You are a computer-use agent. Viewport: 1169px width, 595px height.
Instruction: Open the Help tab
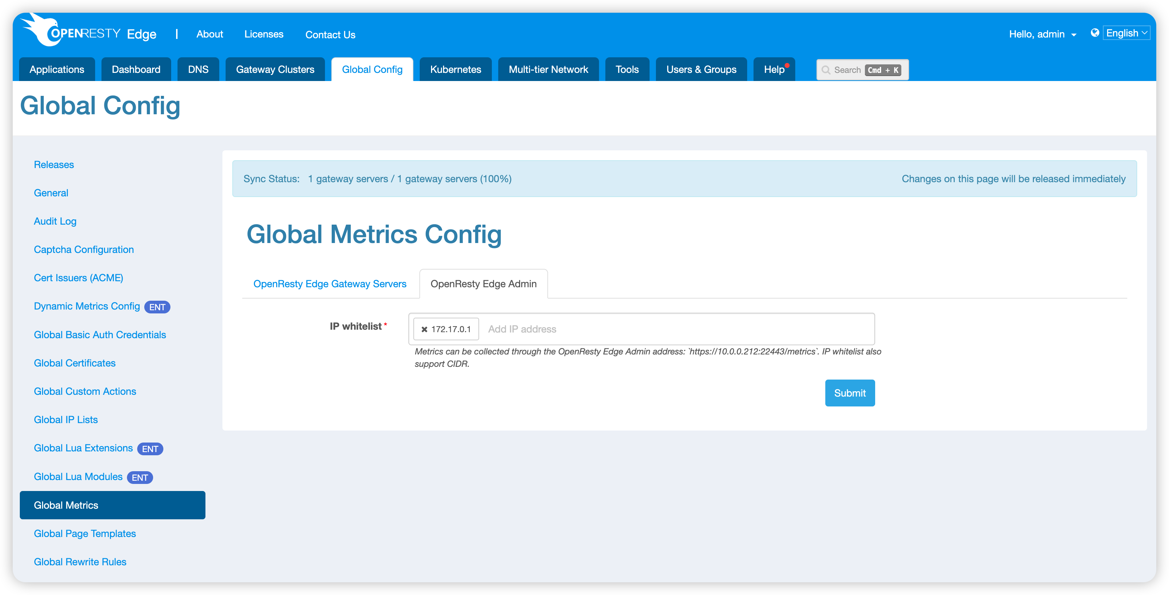coord(774,69)
